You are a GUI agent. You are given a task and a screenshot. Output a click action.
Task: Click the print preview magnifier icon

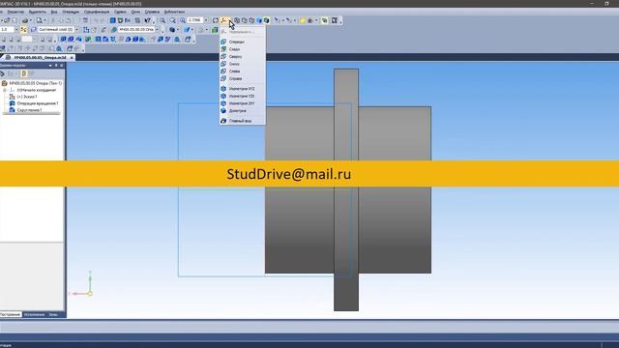[39, 20]
